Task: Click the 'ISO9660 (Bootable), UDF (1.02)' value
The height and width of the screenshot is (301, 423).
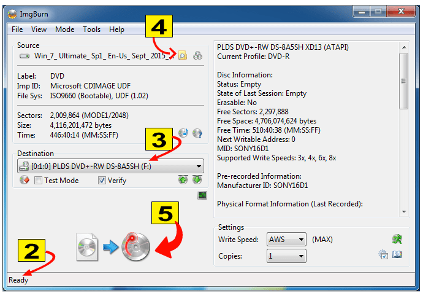Action: [x=99, y=96]
